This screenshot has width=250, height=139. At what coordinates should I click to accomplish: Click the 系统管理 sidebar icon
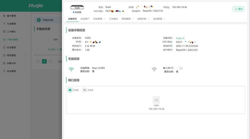4,71
